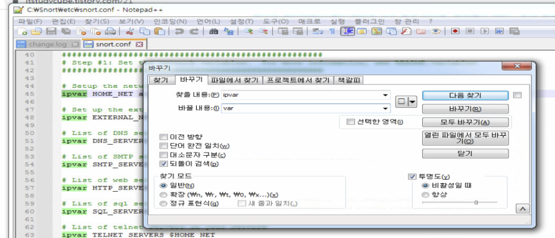Click the 다음 찾기 button
555x238 pixels.
pyautogui.click(x=465, y=96)
